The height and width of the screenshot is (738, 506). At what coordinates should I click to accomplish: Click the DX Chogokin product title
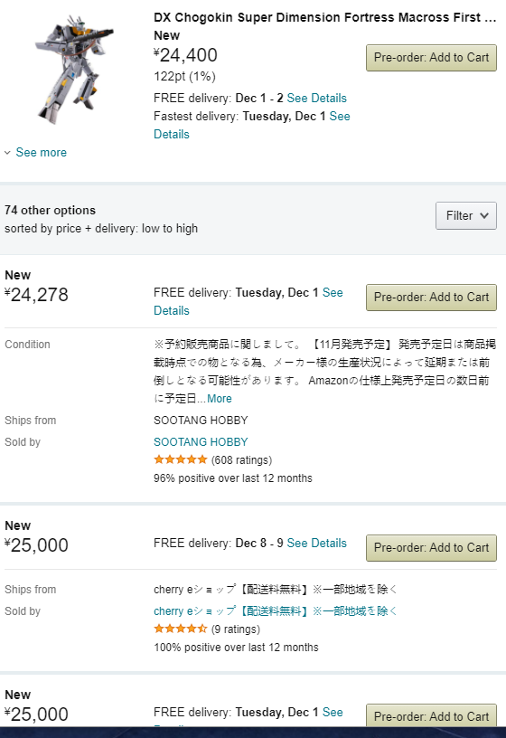[x=325, y=17]
